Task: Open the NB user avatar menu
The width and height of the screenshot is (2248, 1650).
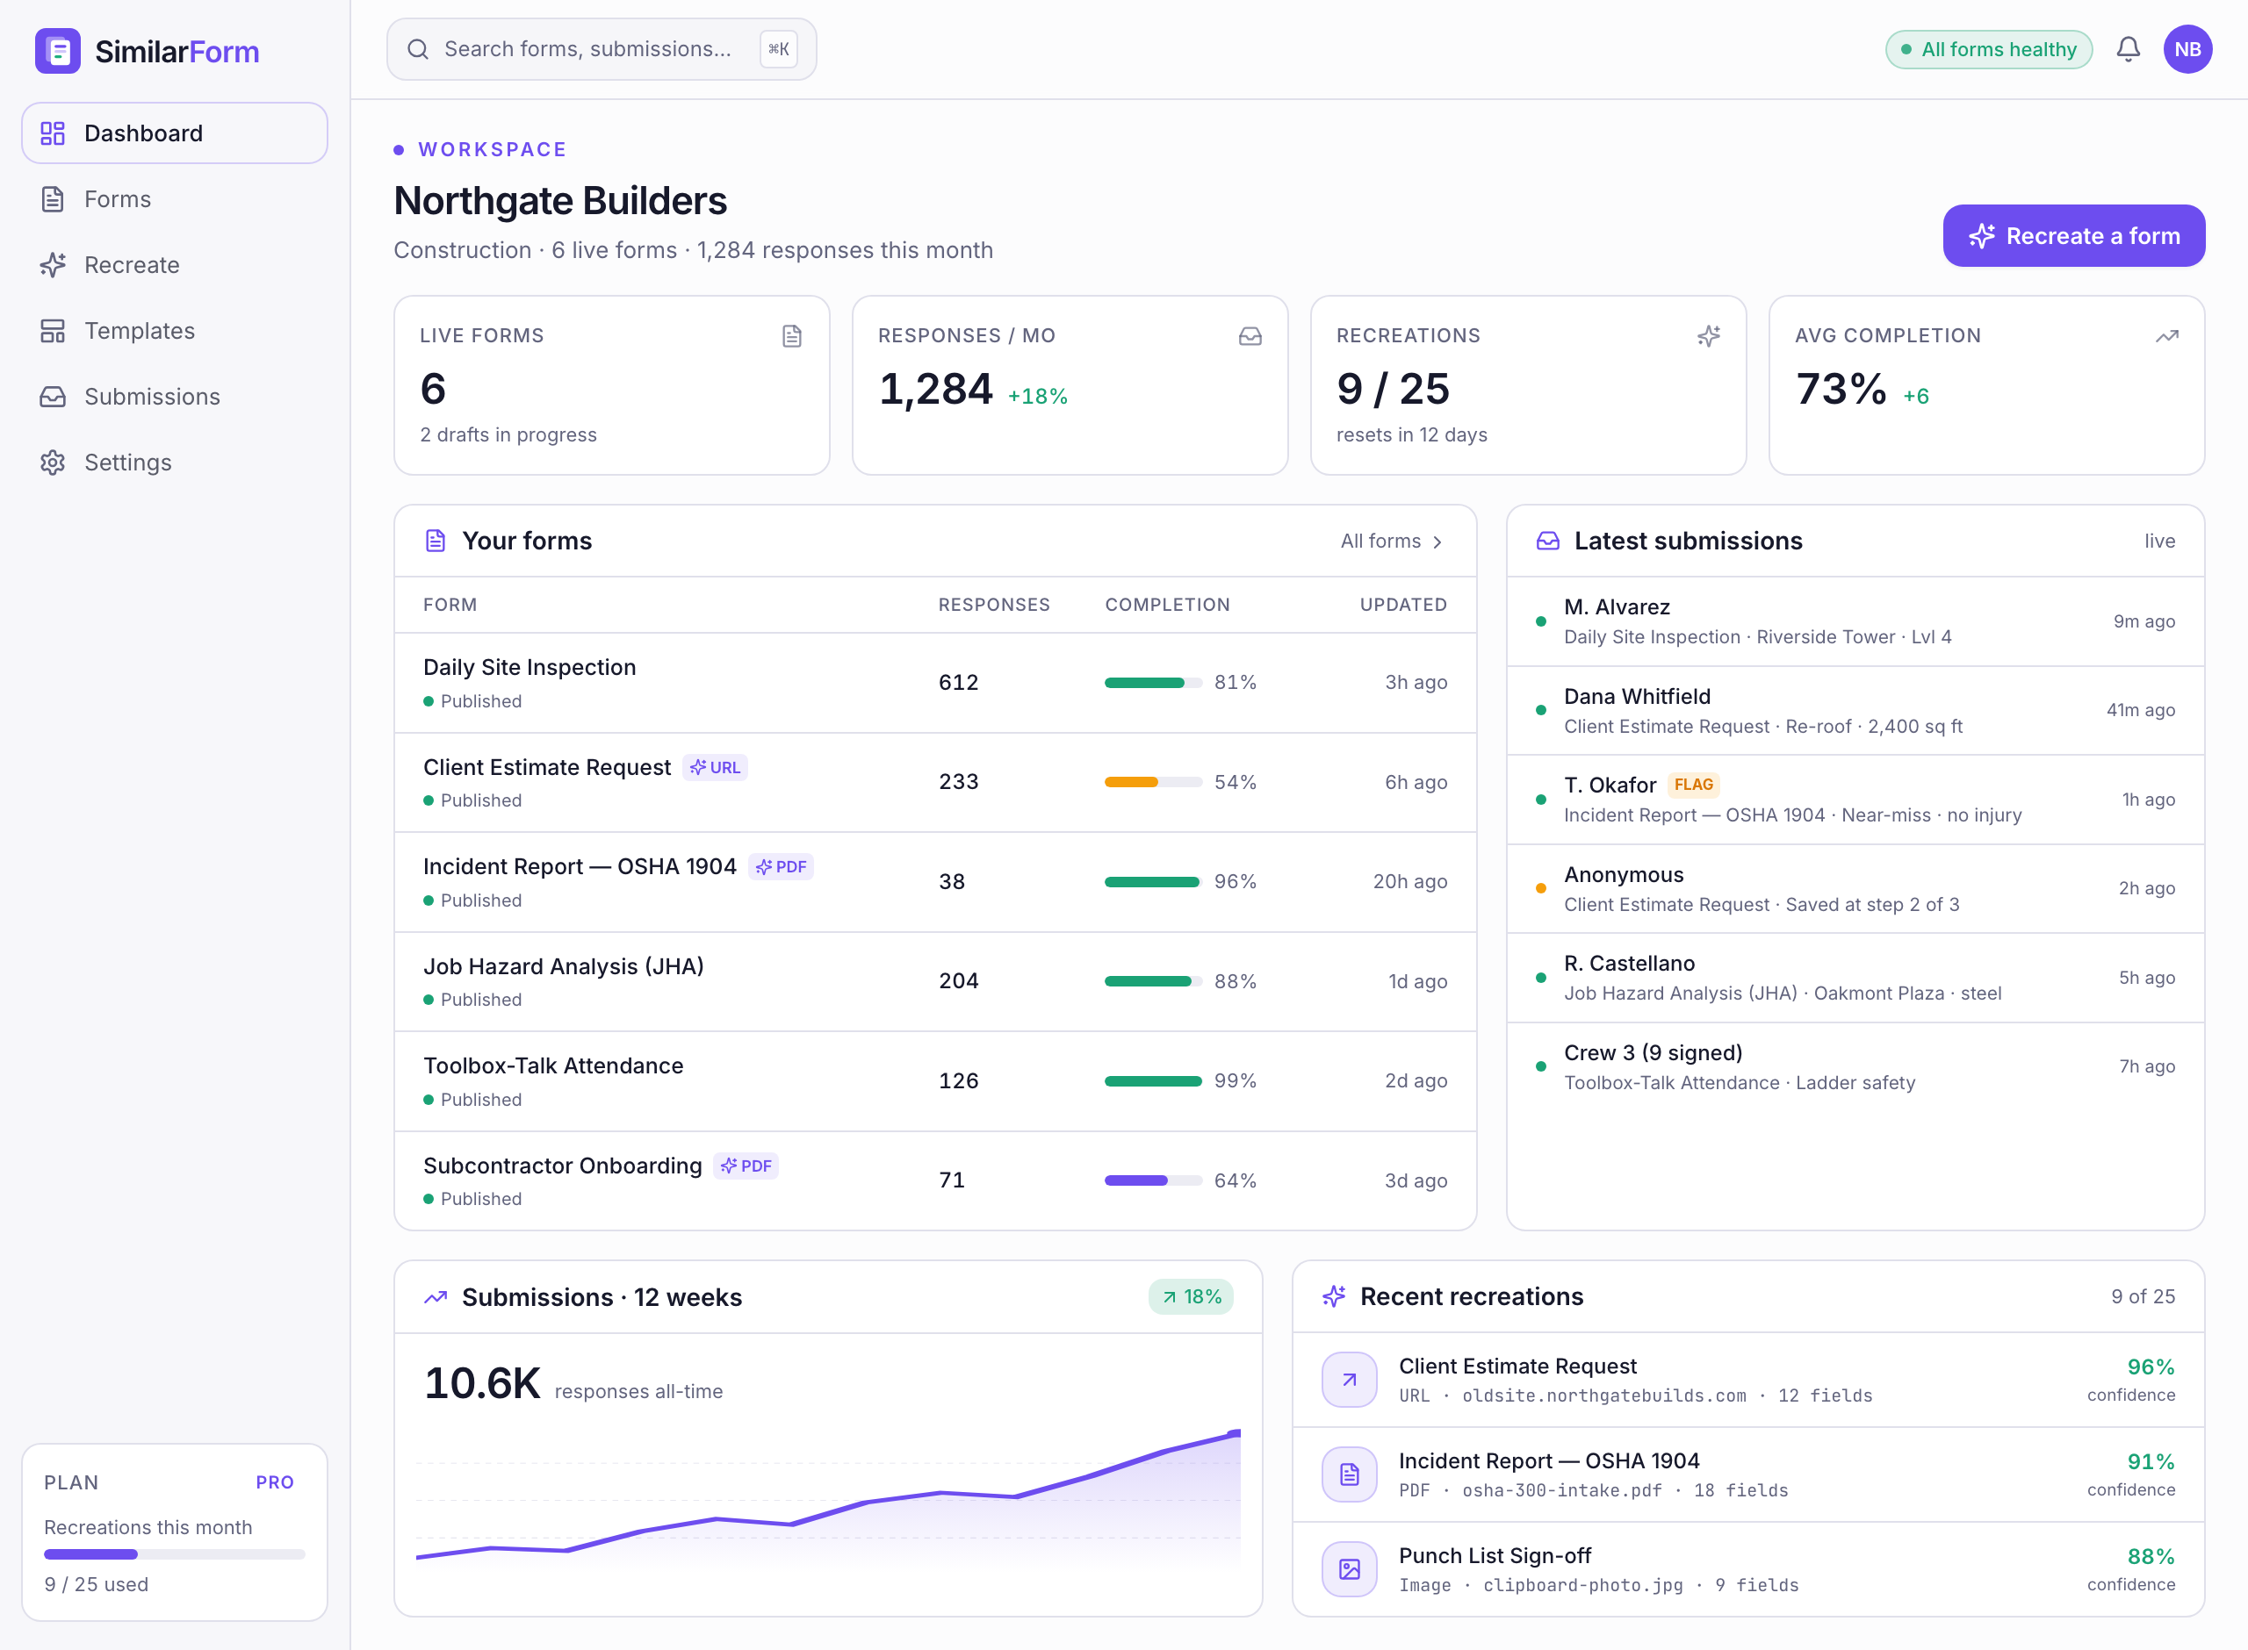Action: tap(2188, 49)
